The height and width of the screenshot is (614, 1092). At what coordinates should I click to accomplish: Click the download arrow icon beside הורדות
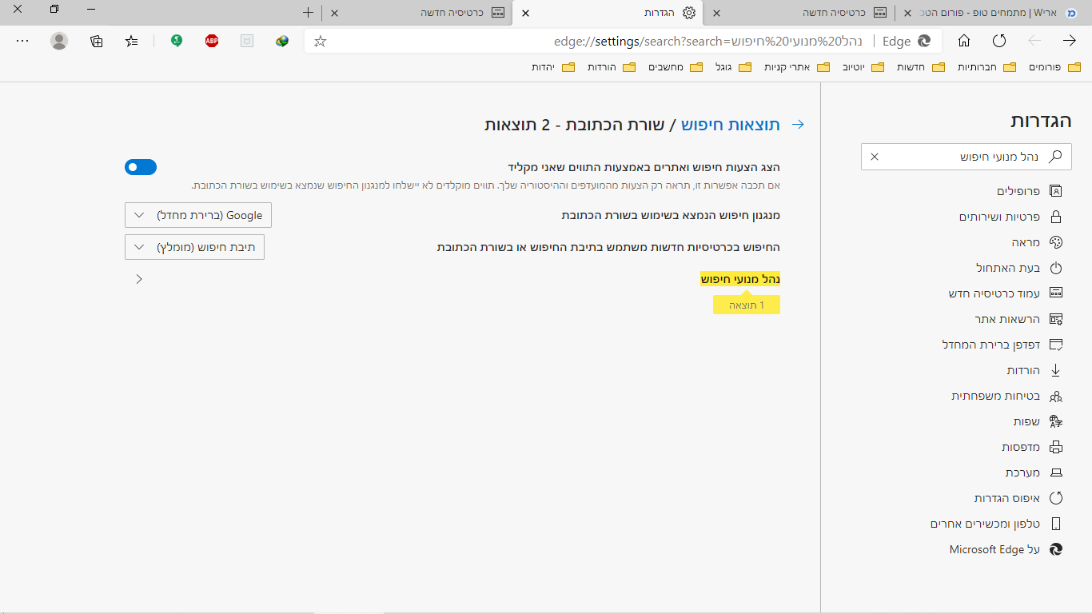coord(1055,370)
